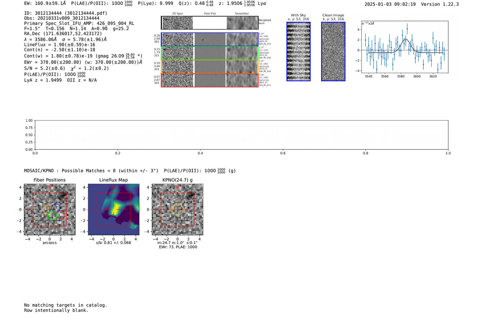The width and height of the screenshot is (483, 329).
Task: Click the "Clean Image" title label
Action: (x=333, y=15)
